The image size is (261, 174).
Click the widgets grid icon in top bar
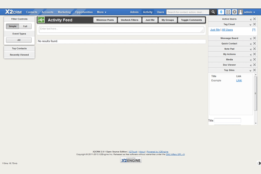pyautogui.click(x=228, y=12)
